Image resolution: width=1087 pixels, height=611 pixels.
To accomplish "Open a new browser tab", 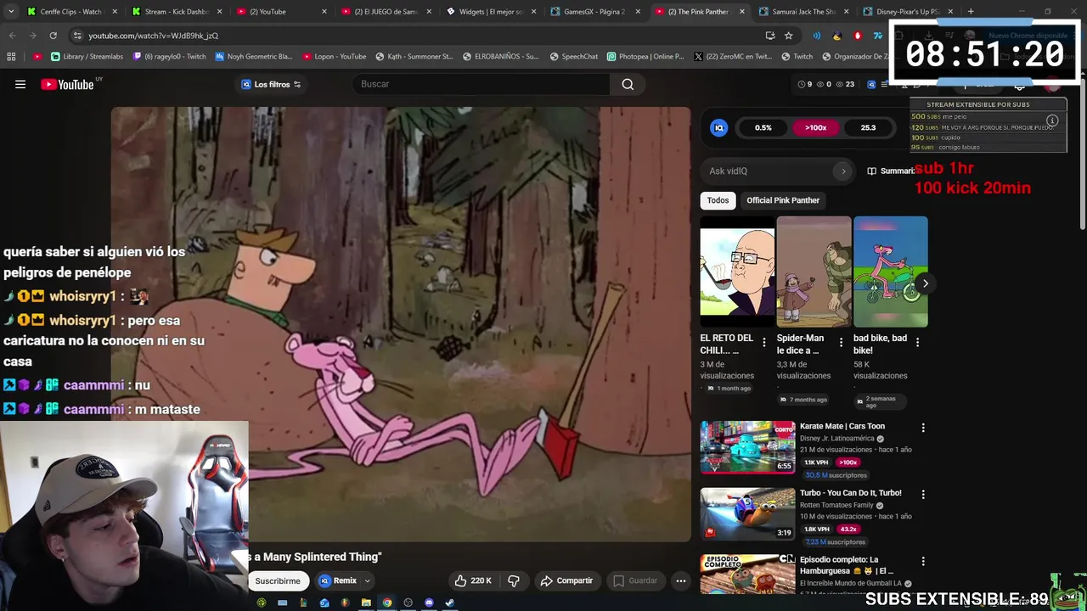I will 971,12.
